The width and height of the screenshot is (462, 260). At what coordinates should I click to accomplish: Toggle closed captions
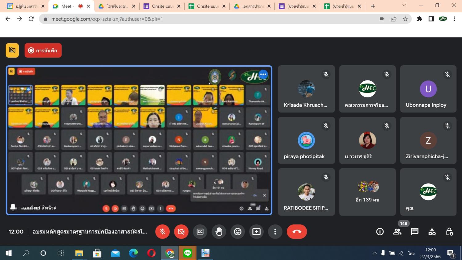[200, 232]
